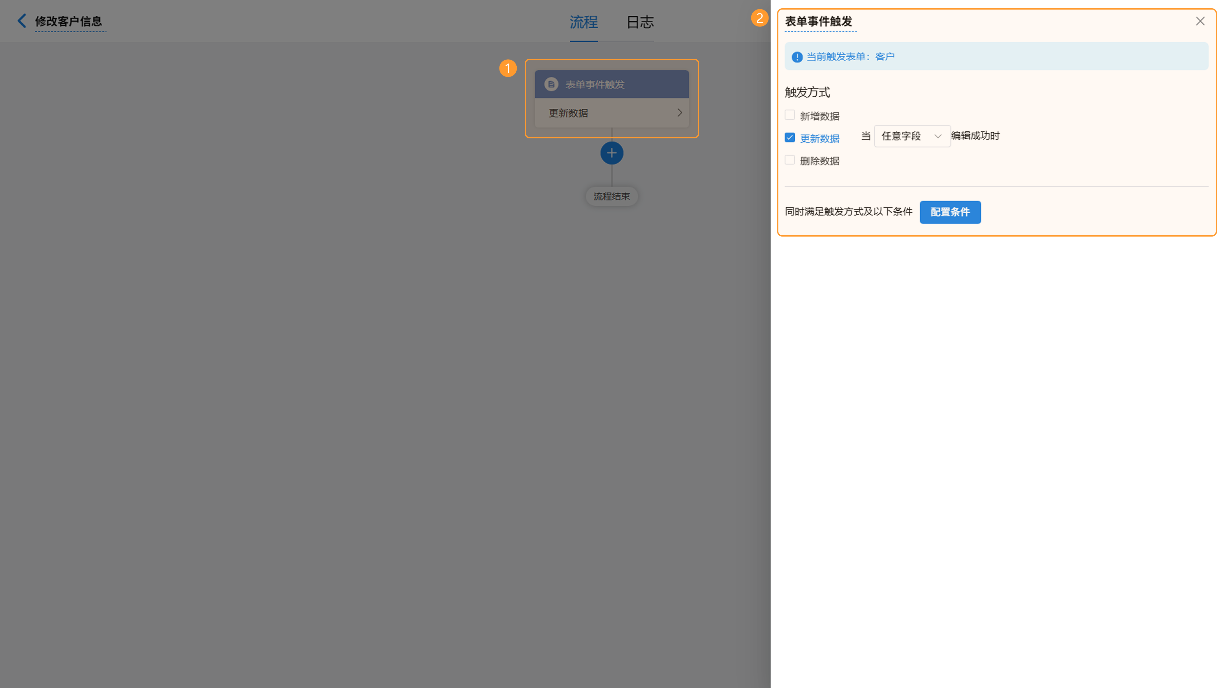This screenshot has height=688, width=1224.
Task: Click the 新增数据 label
Action: point(820,116)
